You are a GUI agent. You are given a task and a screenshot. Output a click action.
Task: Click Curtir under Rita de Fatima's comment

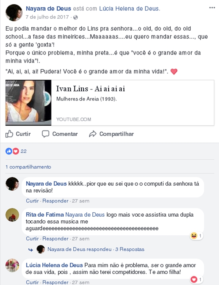point(32,239)
